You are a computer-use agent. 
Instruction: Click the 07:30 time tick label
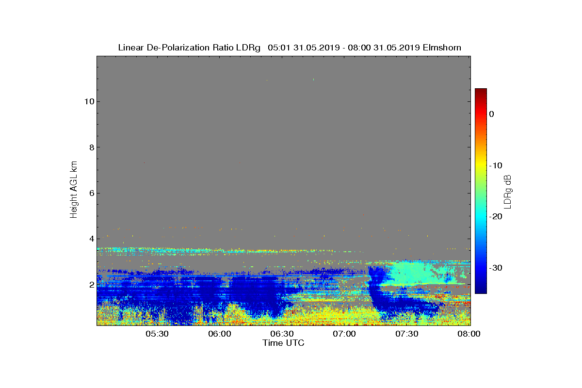pyautogui.click(x=407, y=334)
